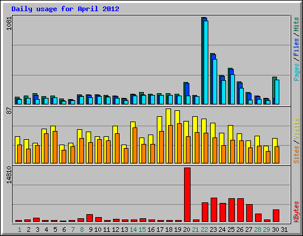
Task: Click the tallest hits bar above day 22
Action: (202, 61)
